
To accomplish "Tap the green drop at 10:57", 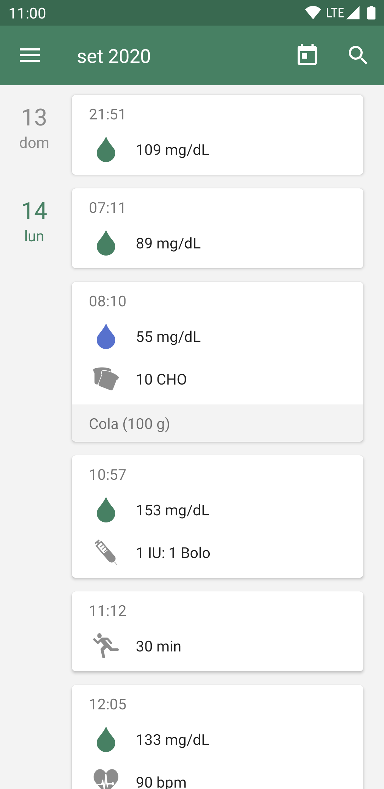I will [x=106, y=510].
